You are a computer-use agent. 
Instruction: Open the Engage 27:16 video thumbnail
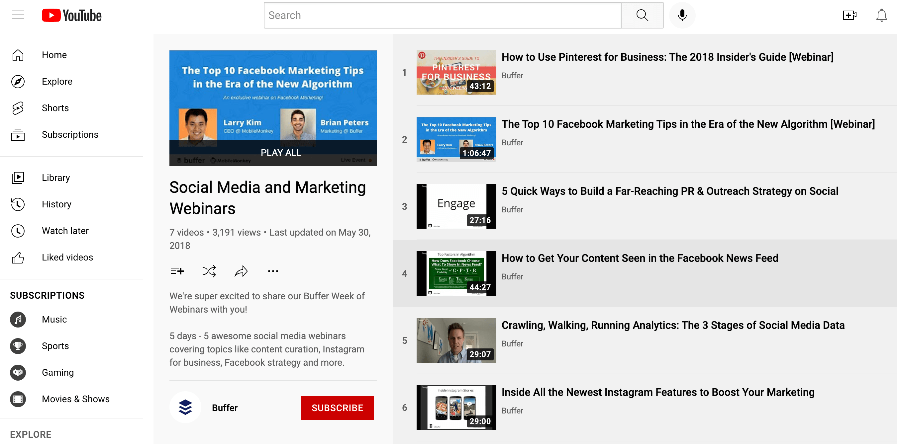click(x=456, y=206)
